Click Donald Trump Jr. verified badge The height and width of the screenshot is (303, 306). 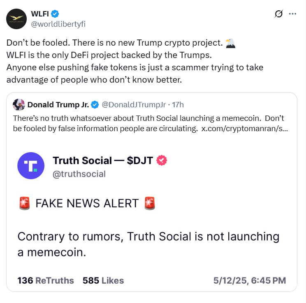coord(95,105)
